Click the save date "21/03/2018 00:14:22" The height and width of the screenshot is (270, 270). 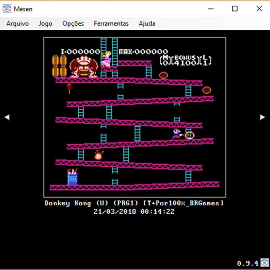(134, 212)
